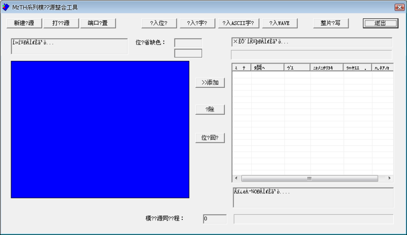Click the wide field right of the 0 box
The image size is (407, 235).
click(x=313, y=219)
